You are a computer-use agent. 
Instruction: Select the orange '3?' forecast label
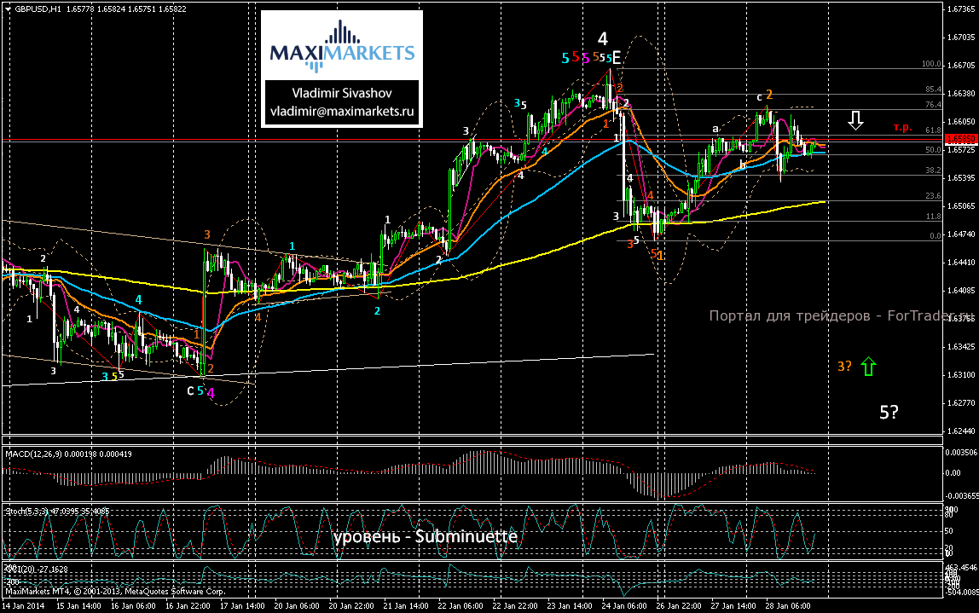844,367
